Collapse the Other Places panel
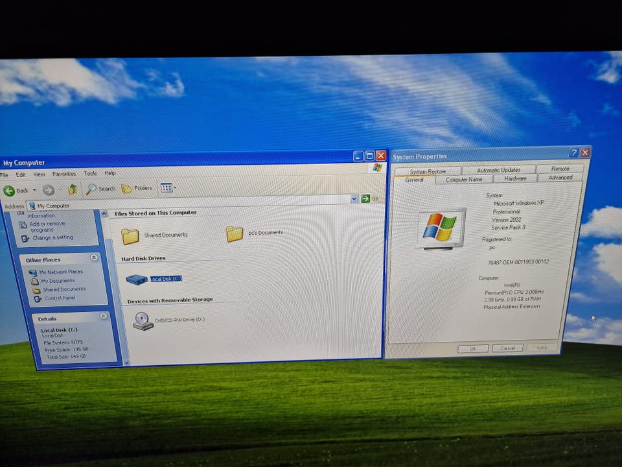Image resolution: width=622 pixels, height=467 pixels. [x=94, y=257]
